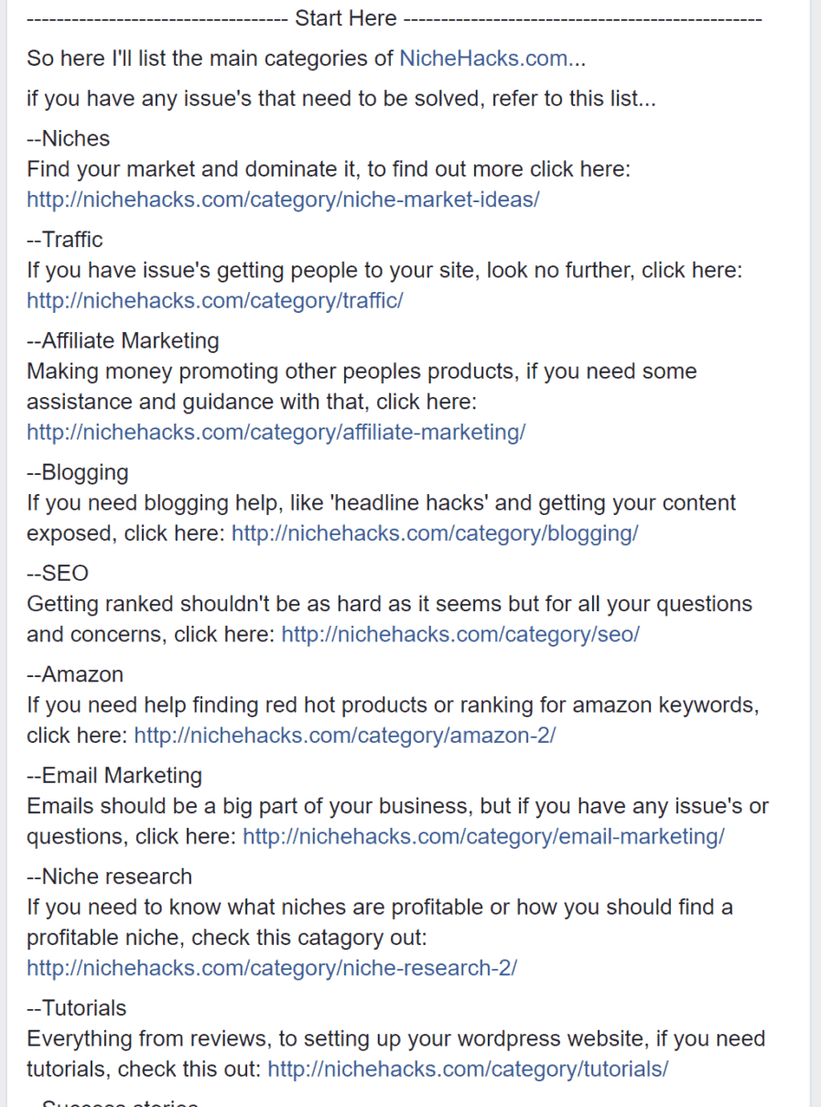Follow the niche-research-2 category URL

pyautogui.click(x=271, y=968)
